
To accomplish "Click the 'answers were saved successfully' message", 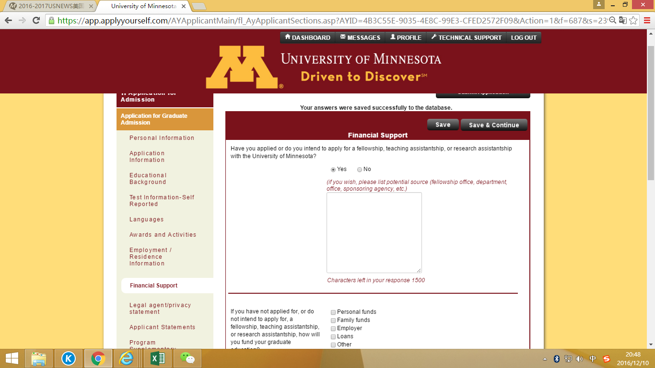I will (x=376, y=108).
